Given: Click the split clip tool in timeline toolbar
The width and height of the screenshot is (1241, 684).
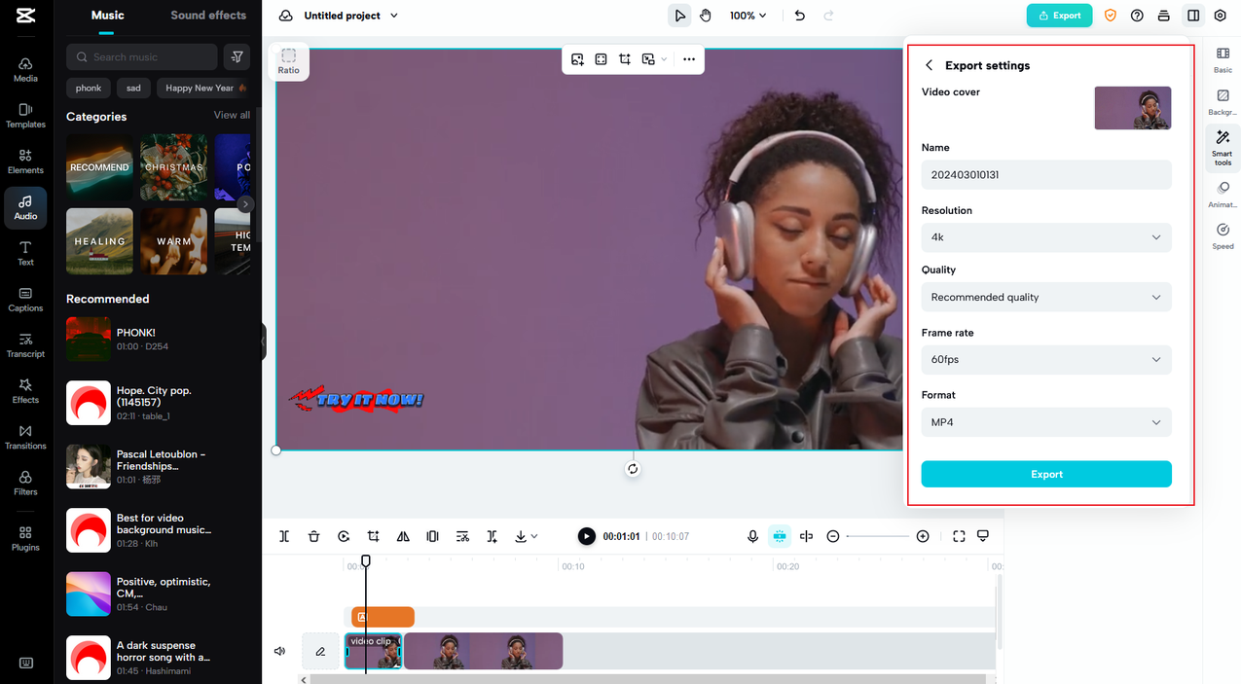Looking at the screenshot, I should pyautogui.click(x=284, y=536).
